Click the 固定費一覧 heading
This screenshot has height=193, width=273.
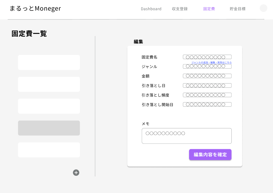[x=29, y=34]
